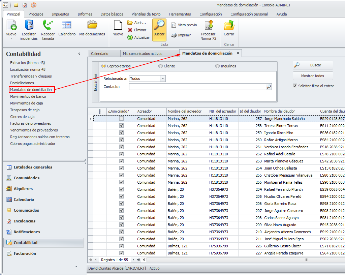Open Mis documentos folder icon
This screenshot has width=345, height=275.
[92, 25]
